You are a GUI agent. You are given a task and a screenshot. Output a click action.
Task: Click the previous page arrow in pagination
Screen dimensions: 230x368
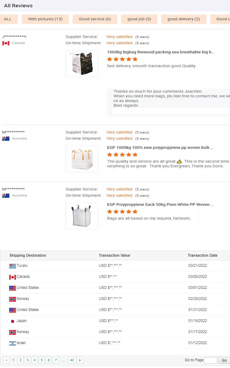pyautogui.click(x=6, y=360)
